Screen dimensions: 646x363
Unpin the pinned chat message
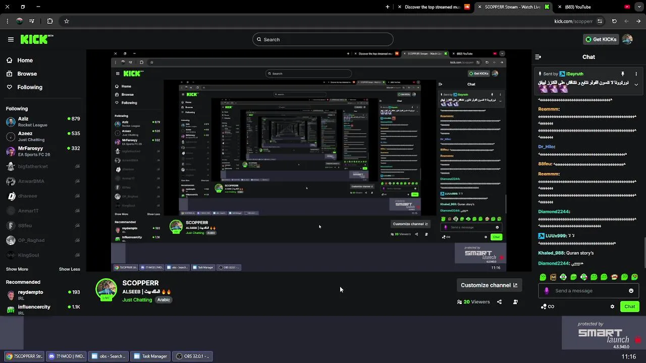(x=623, y=74)
